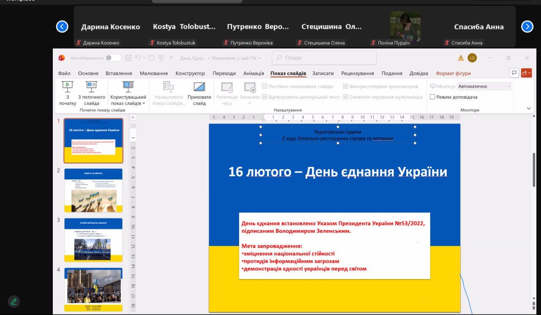541x315 pixels.
Task: Click in the Пошук search box
Action: [324, 58]
